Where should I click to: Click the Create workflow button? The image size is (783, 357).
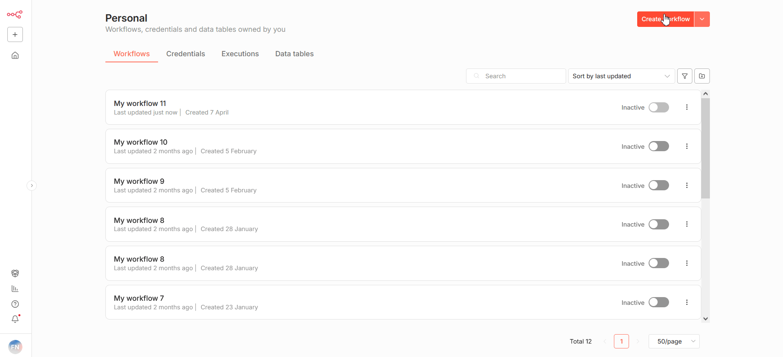click(x=665, y=19)
